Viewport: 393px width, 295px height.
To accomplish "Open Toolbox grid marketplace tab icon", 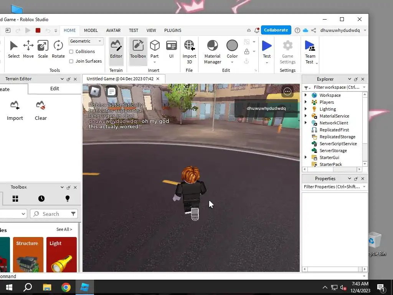I will 15,199.
